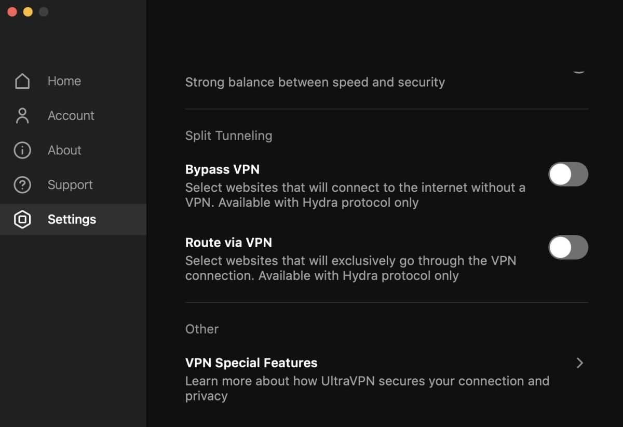Open the Support menu label

(70, 185)
